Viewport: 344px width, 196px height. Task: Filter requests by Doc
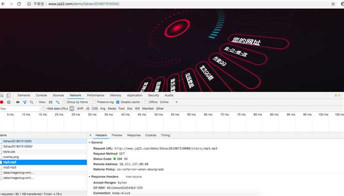point(130,108)
